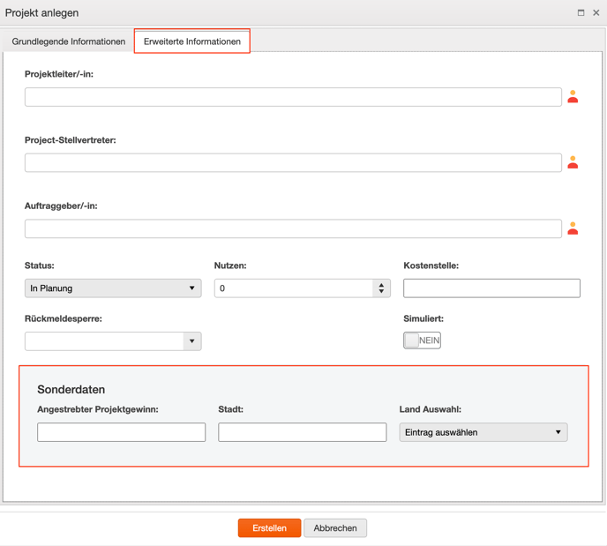Open person picker for Auftraggeber/-in
Viewport: 607px width, 546px height.
click(x=573, y=228)
